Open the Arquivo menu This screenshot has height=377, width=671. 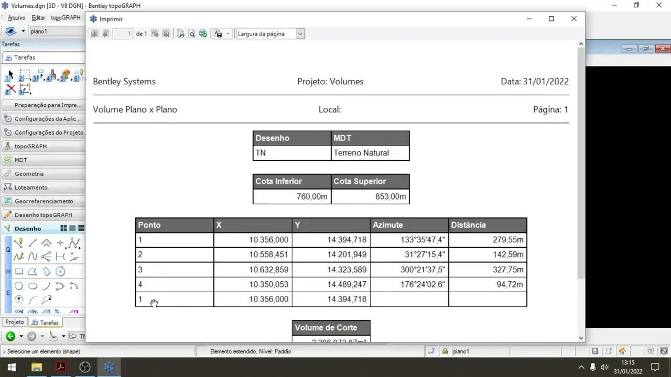[16, 18]
